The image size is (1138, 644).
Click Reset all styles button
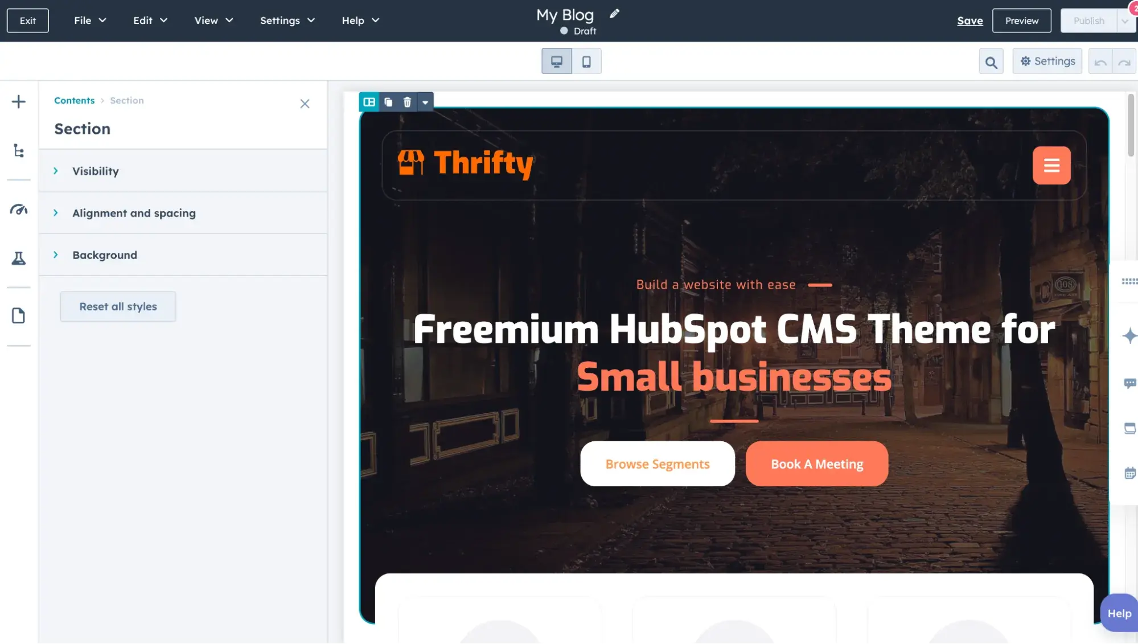(117, 306)
